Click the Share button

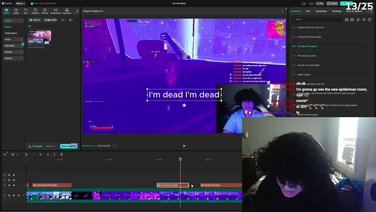(333, 4)
